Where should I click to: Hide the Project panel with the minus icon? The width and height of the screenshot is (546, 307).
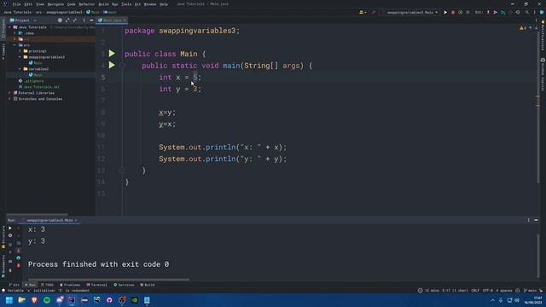[x=91, y=20]
